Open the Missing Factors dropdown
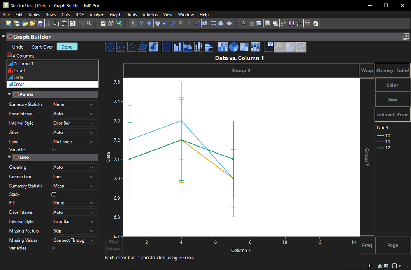The image size is (411, 270). coord(74,231)
